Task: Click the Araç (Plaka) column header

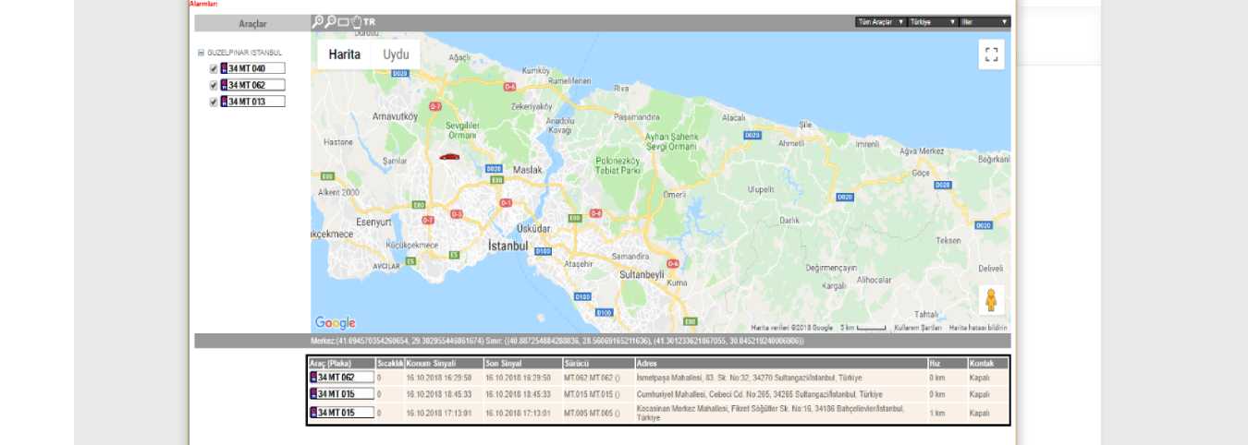Action: coord(342,363)
